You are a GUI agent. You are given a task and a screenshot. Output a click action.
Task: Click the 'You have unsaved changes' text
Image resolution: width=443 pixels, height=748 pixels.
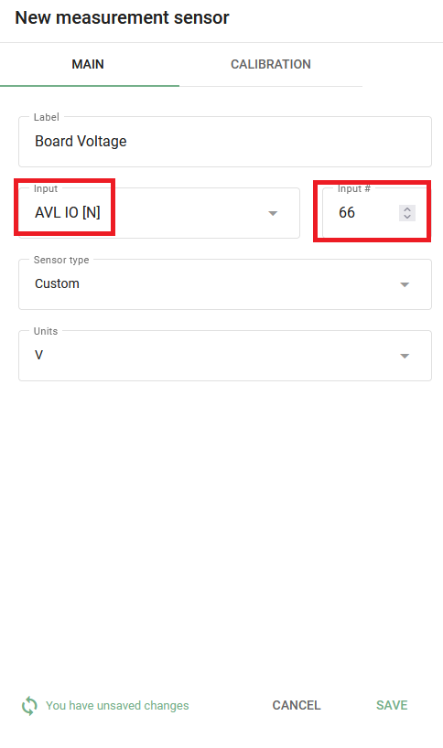117,706
